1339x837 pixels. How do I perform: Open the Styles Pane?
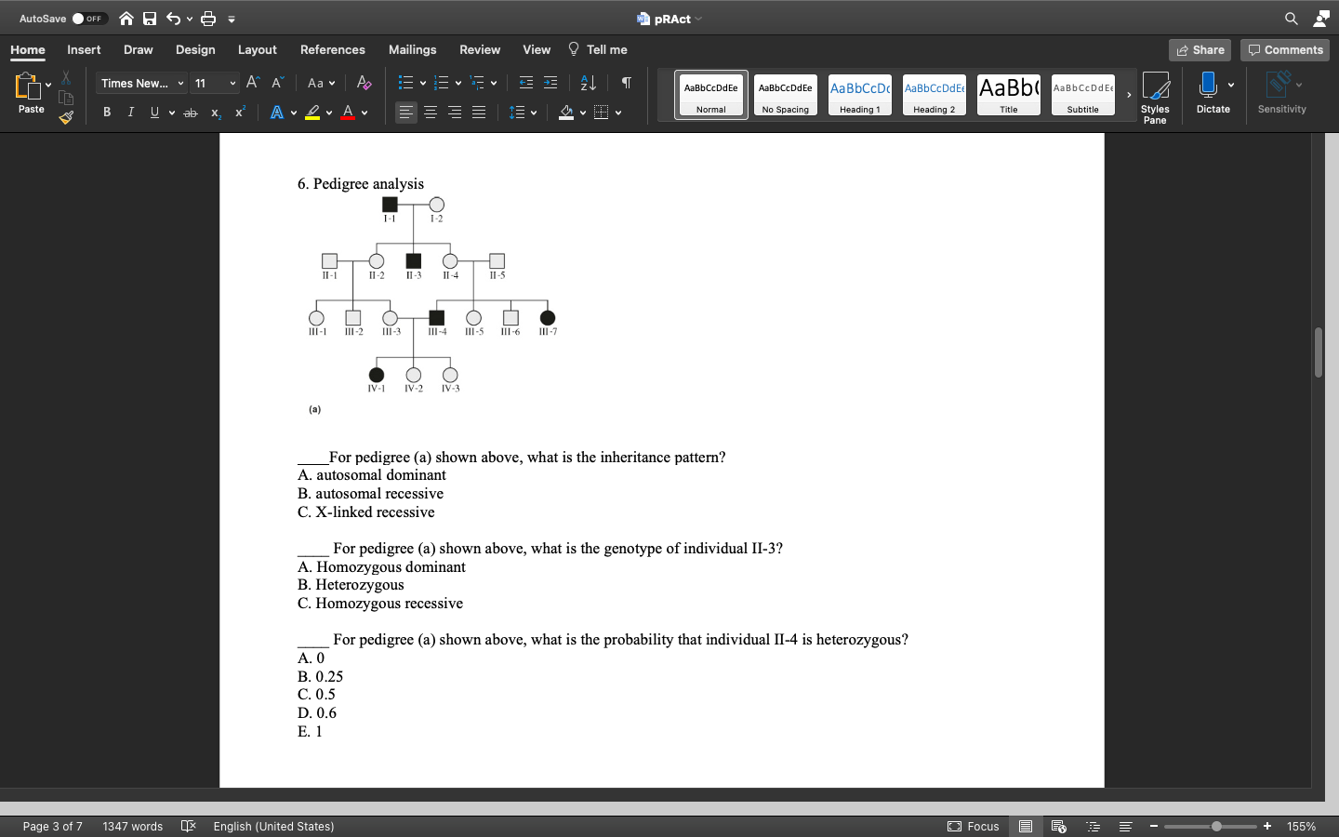pos(1155,97)
